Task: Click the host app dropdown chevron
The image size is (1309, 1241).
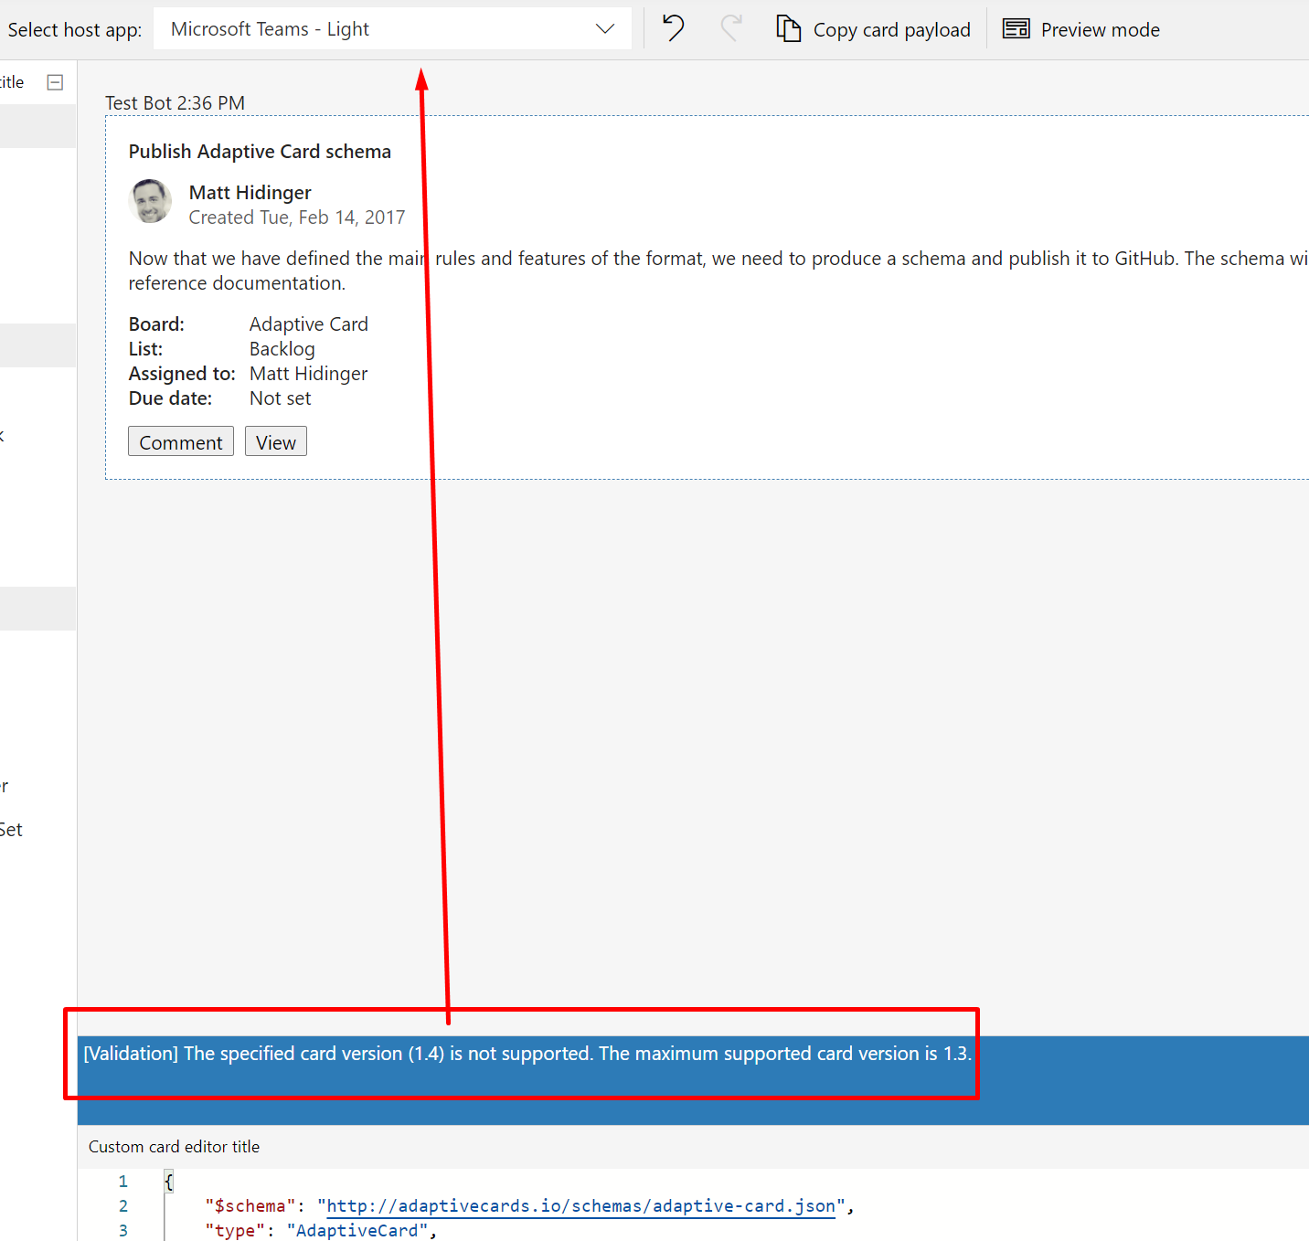Action: pyautogui.click(x=603, y=28)
